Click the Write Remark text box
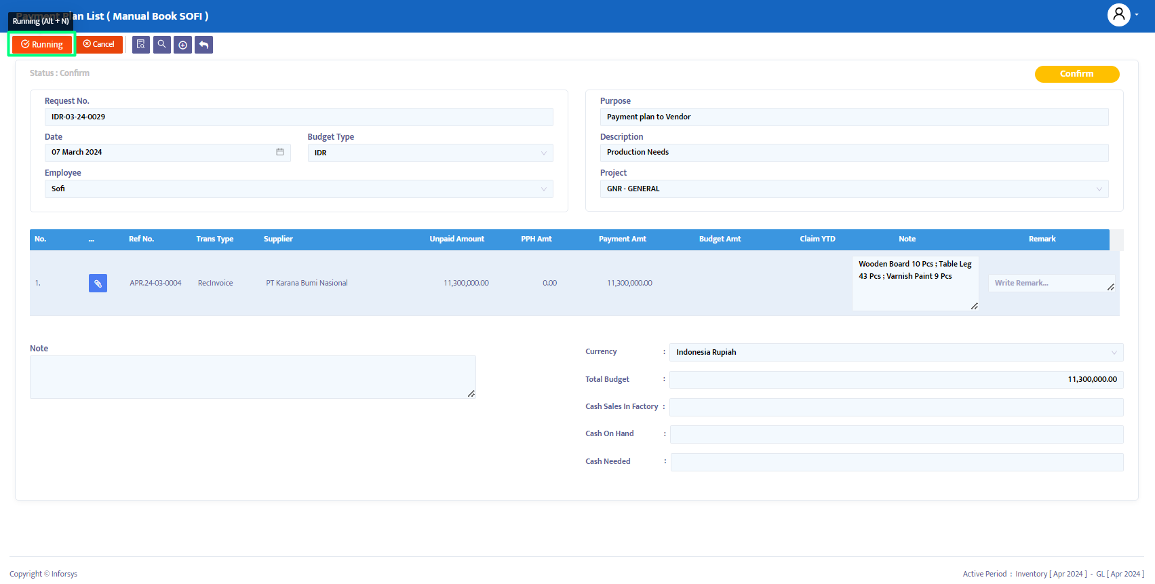Viewport: 1155px width, 584px height. coord(1052,283)
